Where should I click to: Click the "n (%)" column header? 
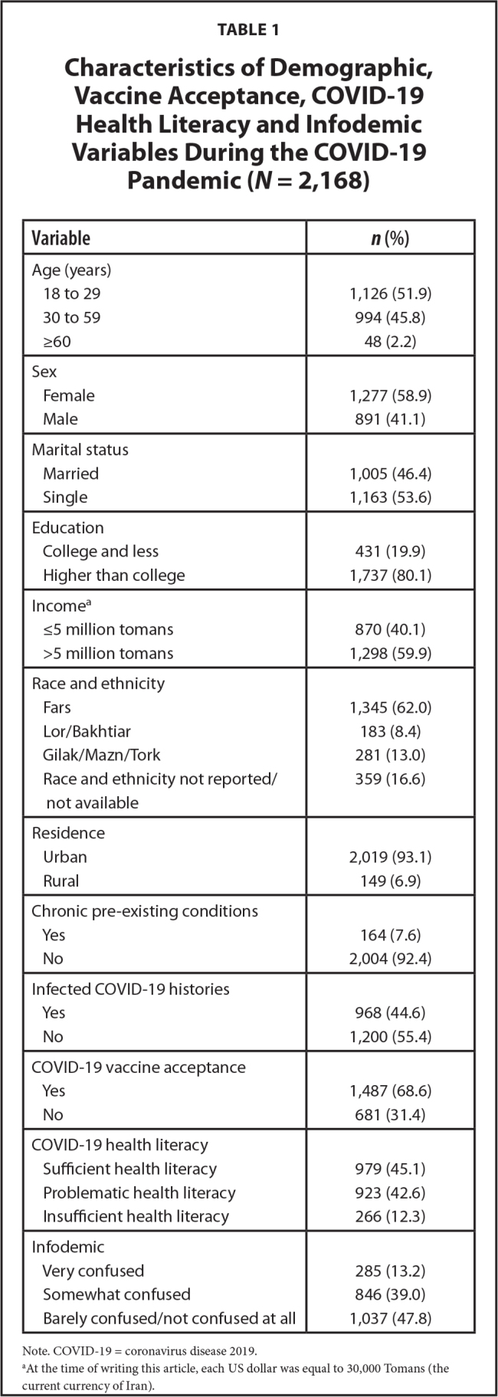pyautogui.click(x=390, y=238)
